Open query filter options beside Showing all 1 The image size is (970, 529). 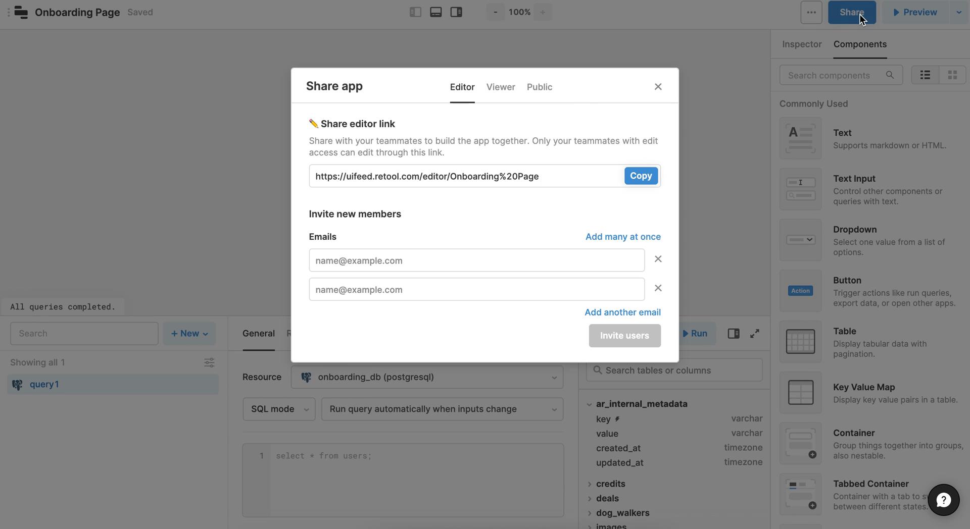[209, 362]
